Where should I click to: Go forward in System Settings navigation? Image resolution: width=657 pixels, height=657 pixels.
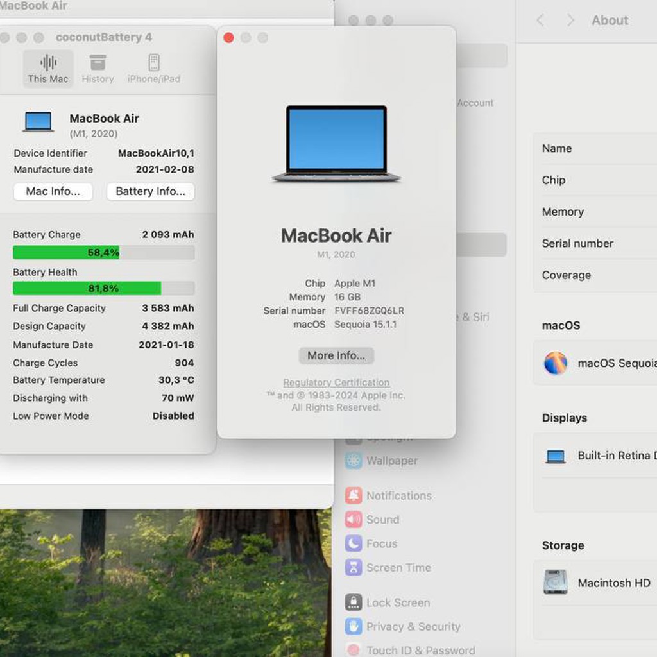[570, 20]
